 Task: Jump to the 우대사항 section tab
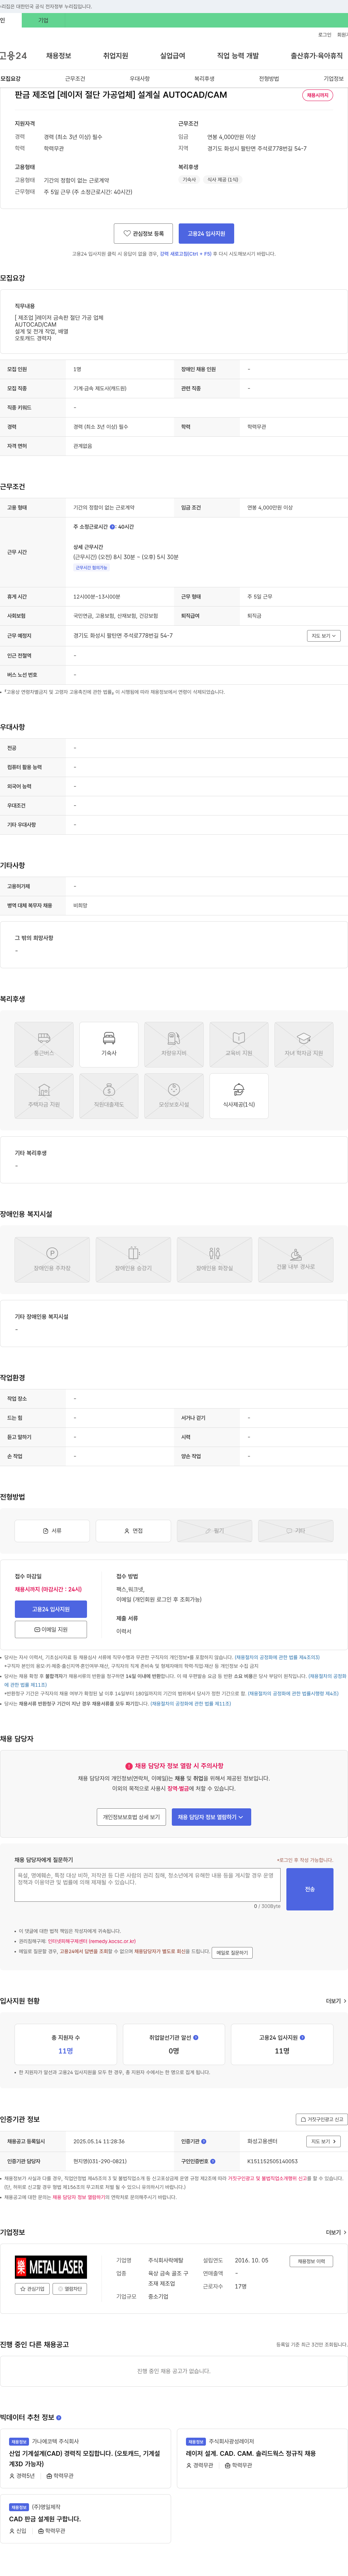140,78
